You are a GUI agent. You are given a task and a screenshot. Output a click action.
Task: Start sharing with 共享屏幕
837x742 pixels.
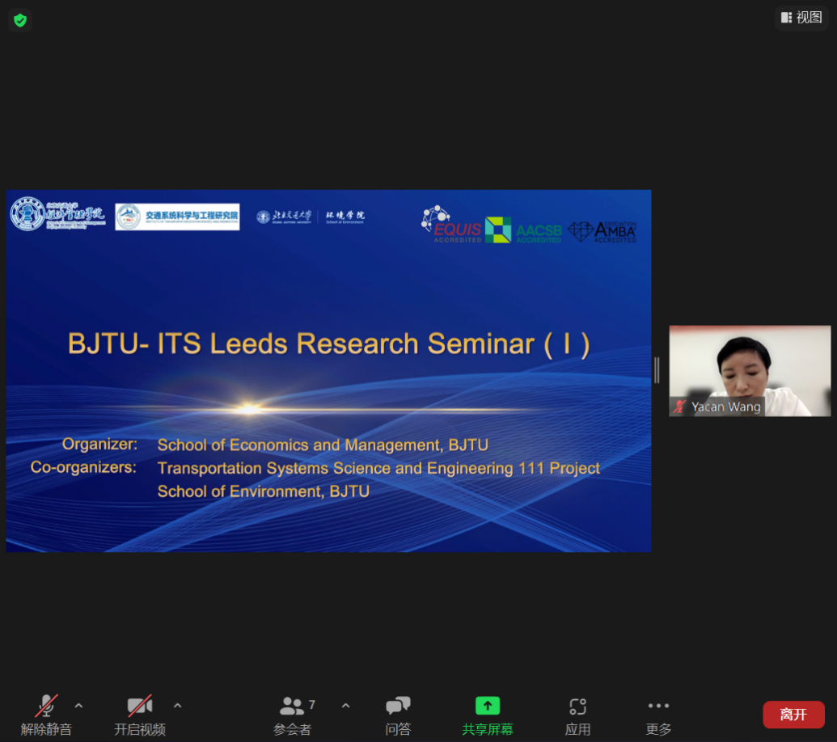[x=488, y=715]
